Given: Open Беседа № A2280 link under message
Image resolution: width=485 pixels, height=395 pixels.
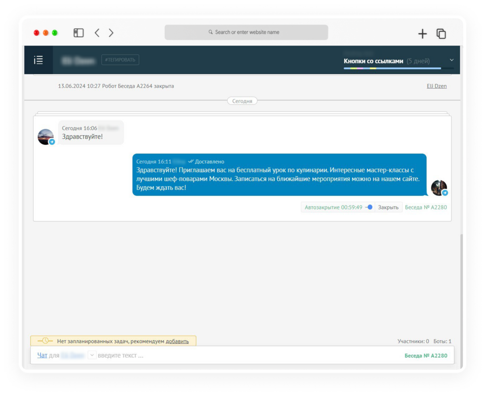Looking at the screenshot, I should 426,207.
